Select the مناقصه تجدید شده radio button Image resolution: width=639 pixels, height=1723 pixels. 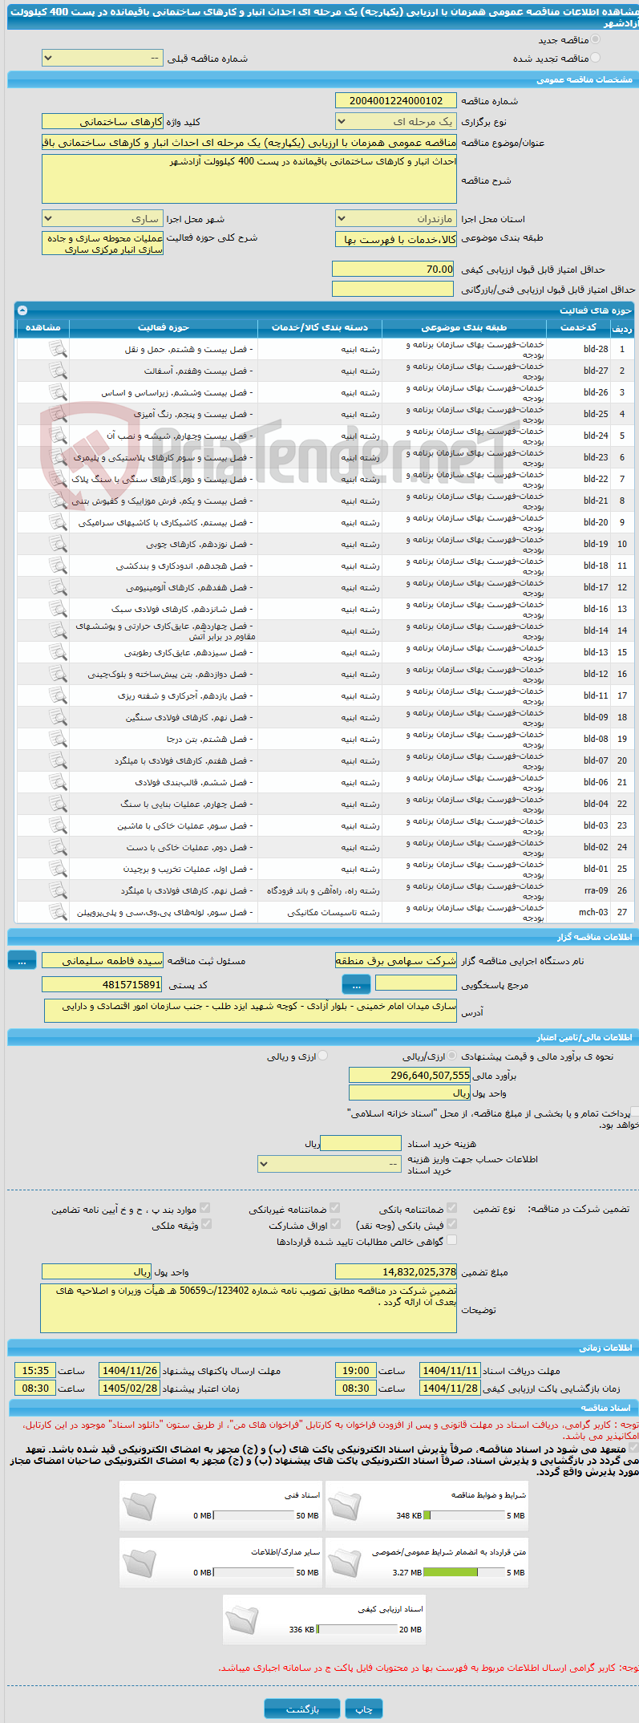coord(595,58)
